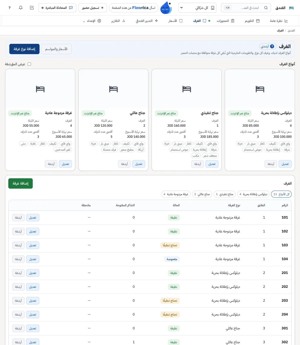Click the تحتاج تنظيفًا status of room 103
300x345 pixels.
(x=170, y=245)
